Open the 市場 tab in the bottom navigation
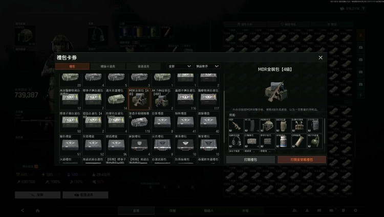 (x=245, y=211)
